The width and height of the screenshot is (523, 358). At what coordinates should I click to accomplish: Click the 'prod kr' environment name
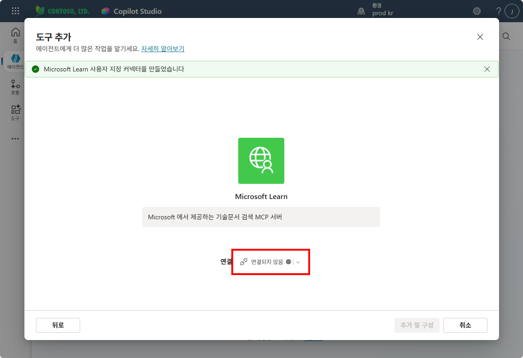pos(383,13)
